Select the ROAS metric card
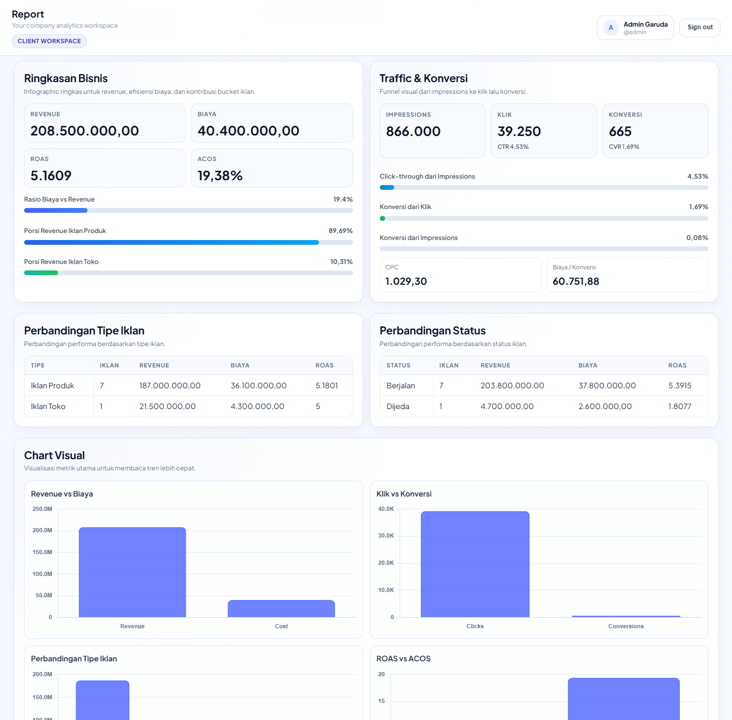This screenshot has width=732, height=720. pos(105,168)
